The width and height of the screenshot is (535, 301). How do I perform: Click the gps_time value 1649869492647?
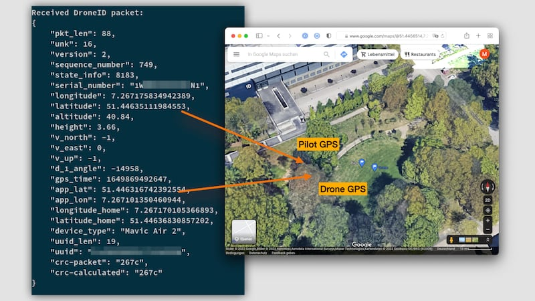coord(136,179)
